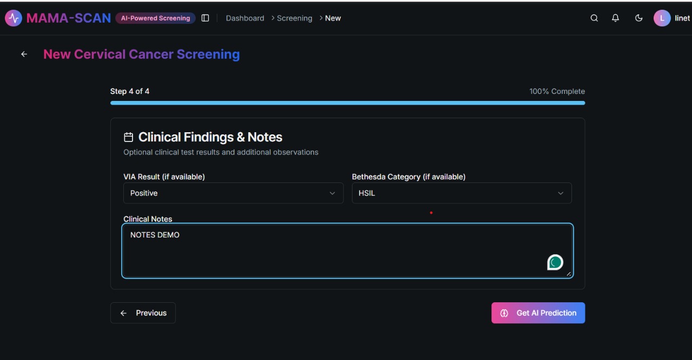Viewport: 692px width, 360px height.
Task: Toggle the sidebar panel icon
Action: point(205,18)
